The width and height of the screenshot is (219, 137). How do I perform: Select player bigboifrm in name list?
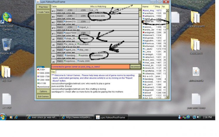150,41
